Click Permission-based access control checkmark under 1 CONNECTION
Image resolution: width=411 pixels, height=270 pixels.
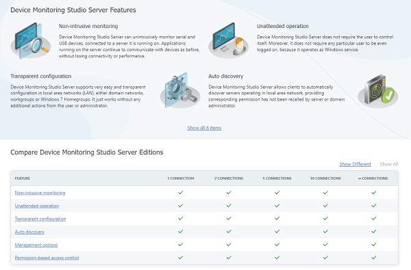[x=180, y=258]
